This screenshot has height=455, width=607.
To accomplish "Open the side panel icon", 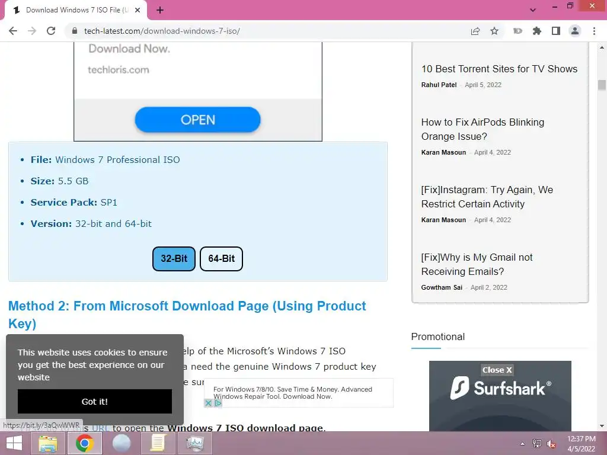I will pos(556,31).
